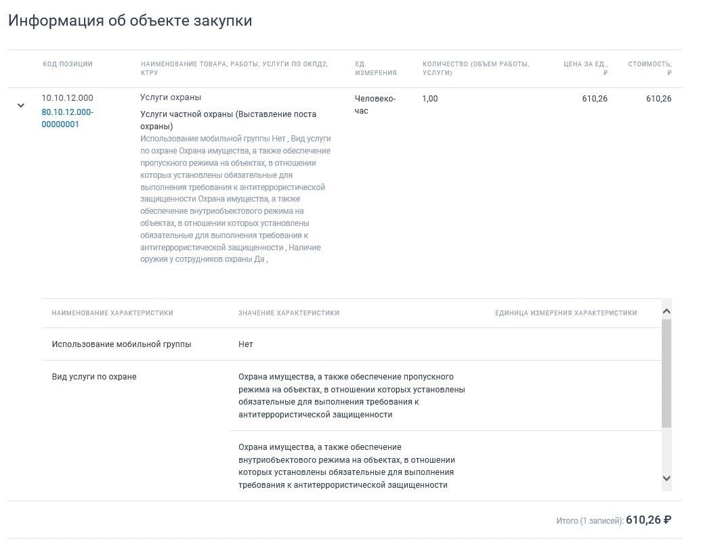Click the scroll up arrow in characteristics table
This screenshot has width=701, height=546.
tap(666, 312)
